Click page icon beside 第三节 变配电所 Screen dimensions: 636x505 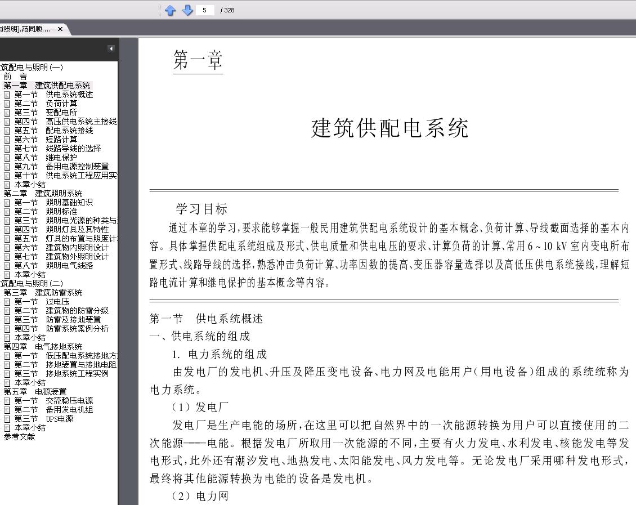point(7,113)
